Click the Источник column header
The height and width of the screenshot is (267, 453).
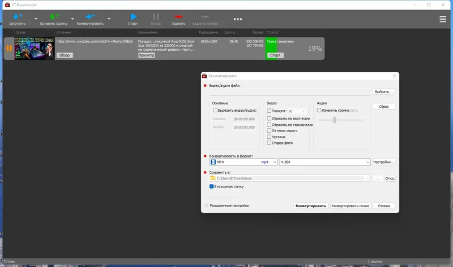point(64,32)
